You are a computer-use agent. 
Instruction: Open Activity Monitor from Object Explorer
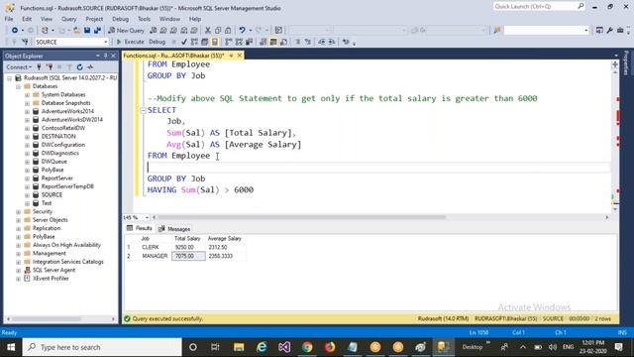click(90, 67)
